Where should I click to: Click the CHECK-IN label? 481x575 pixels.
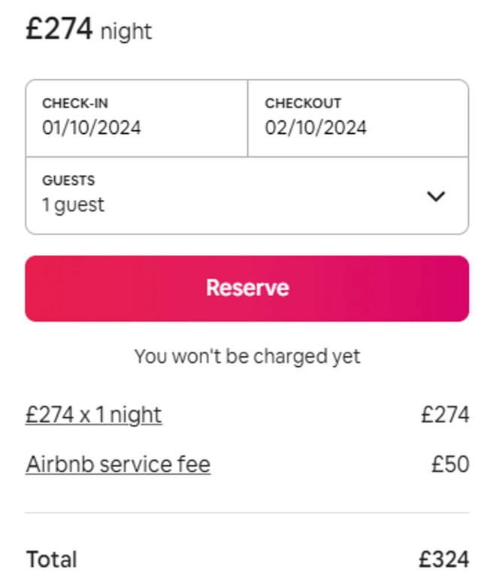(x=75, y=103)
